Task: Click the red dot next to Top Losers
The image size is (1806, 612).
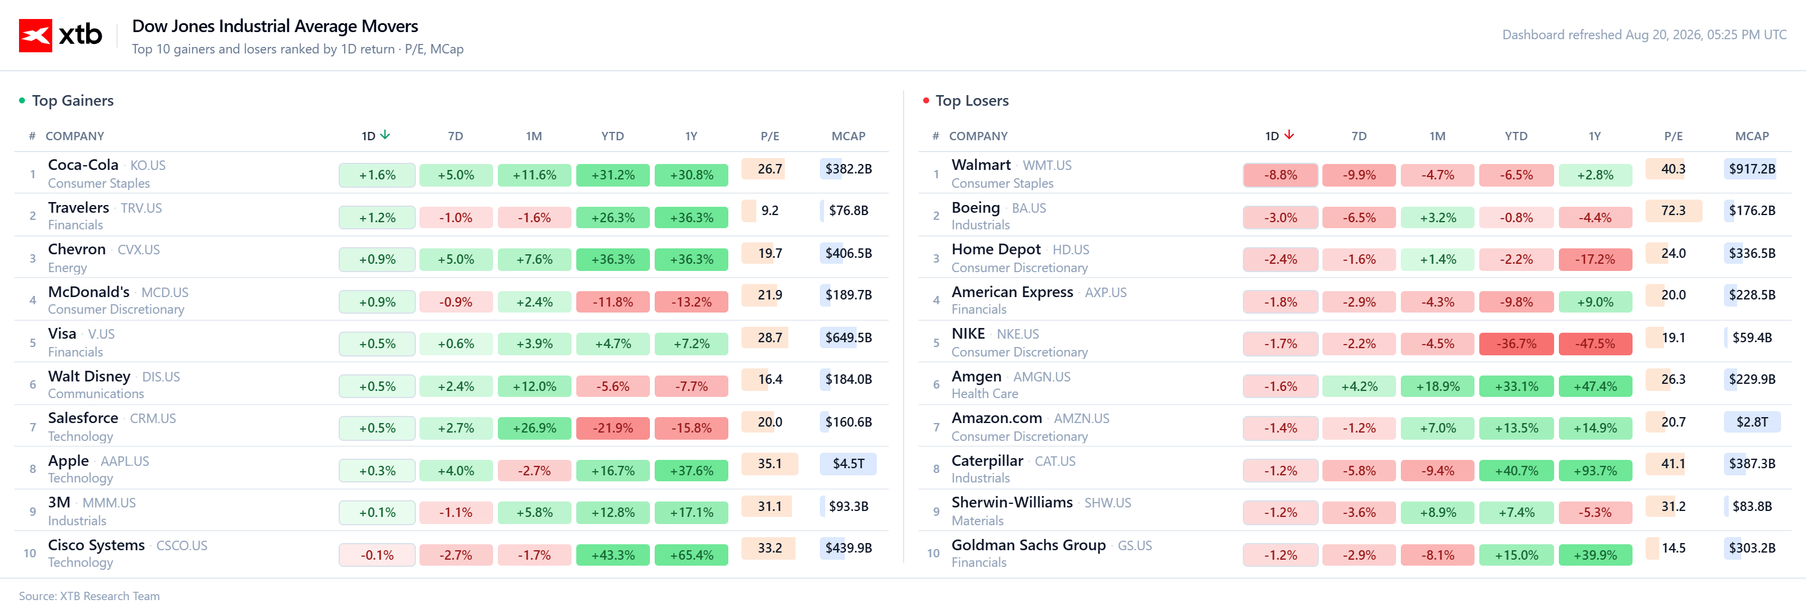Action: coord(926,100)
